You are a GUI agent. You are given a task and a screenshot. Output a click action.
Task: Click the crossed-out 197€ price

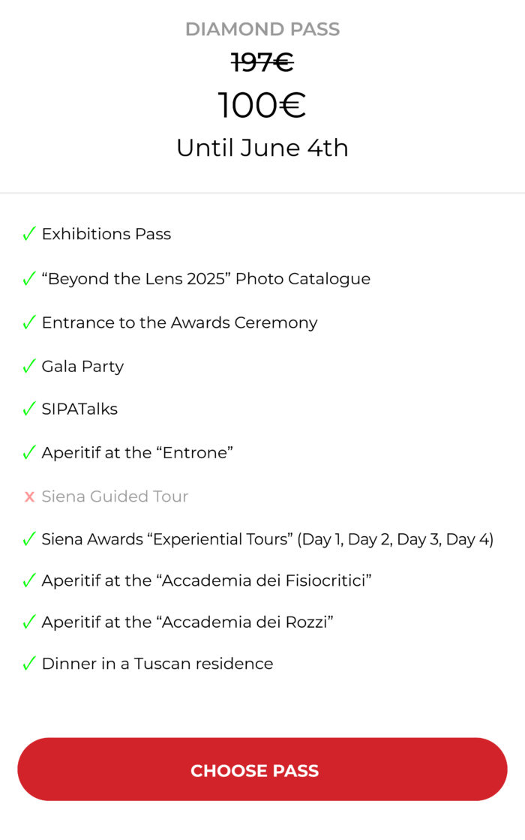(262, 63)
